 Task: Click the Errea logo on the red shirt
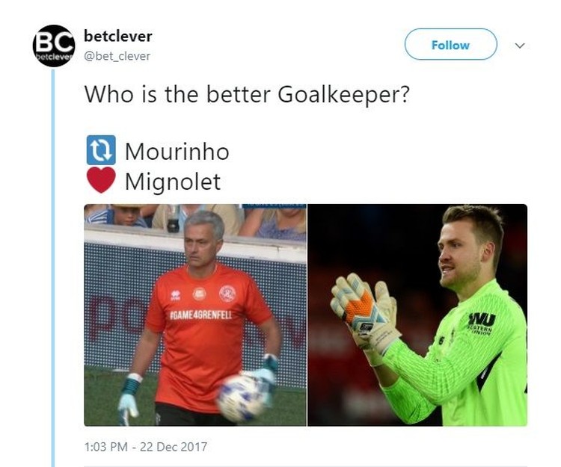(175, 295)
